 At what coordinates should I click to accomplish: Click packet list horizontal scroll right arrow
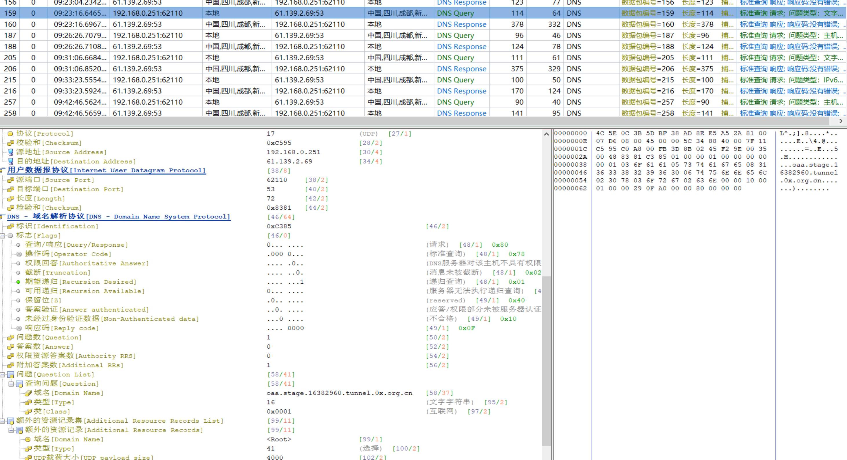(841, 121)
